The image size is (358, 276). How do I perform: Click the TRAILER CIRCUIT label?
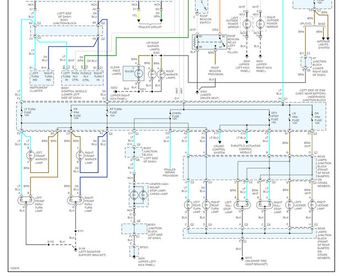coord(150,27)
